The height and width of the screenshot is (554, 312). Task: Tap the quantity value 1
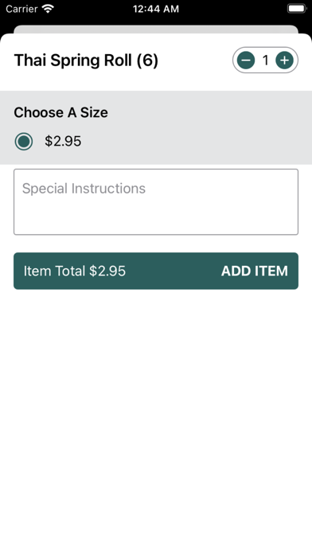[x=265, y=60]
